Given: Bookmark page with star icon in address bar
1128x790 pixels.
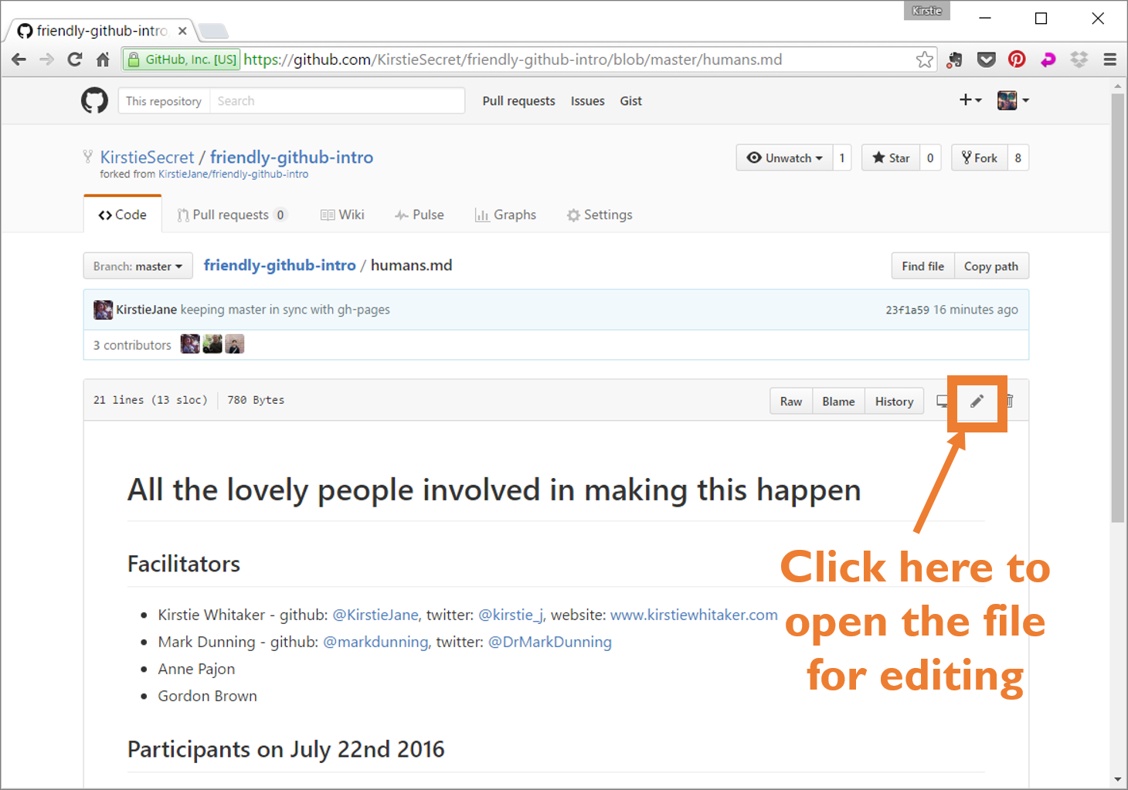Looking at the screenshot, I should click(924, 59).
